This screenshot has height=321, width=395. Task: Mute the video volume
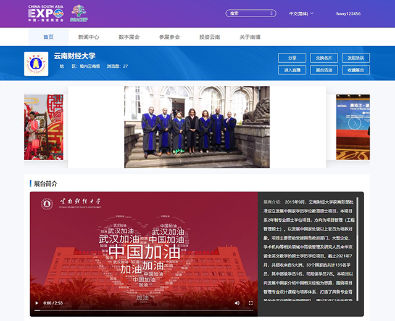point(237,303)
